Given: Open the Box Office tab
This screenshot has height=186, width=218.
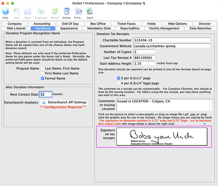Looking at the screenshot, I should click(x=98, y=24).
